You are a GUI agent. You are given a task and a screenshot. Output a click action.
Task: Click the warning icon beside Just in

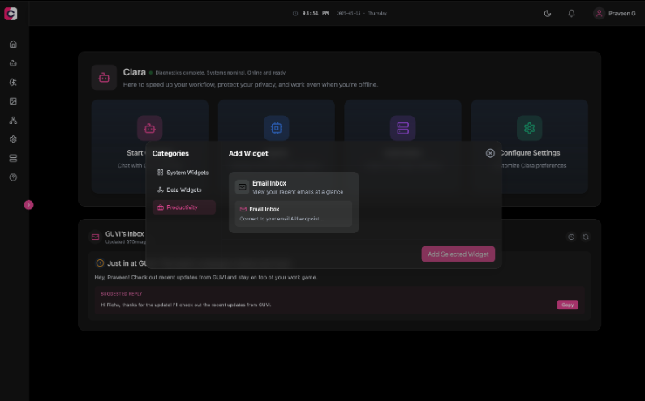tap(100, 263)
